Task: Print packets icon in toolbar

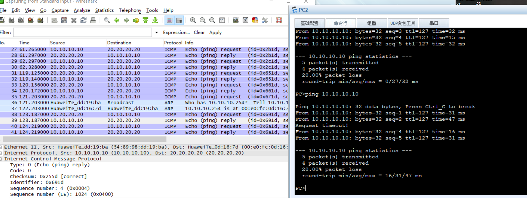Action: tap(93, 20)
